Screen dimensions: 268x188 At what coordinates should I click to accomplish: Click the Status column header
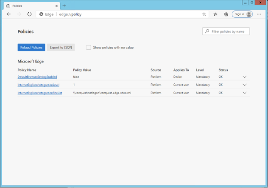pos(223,70)
